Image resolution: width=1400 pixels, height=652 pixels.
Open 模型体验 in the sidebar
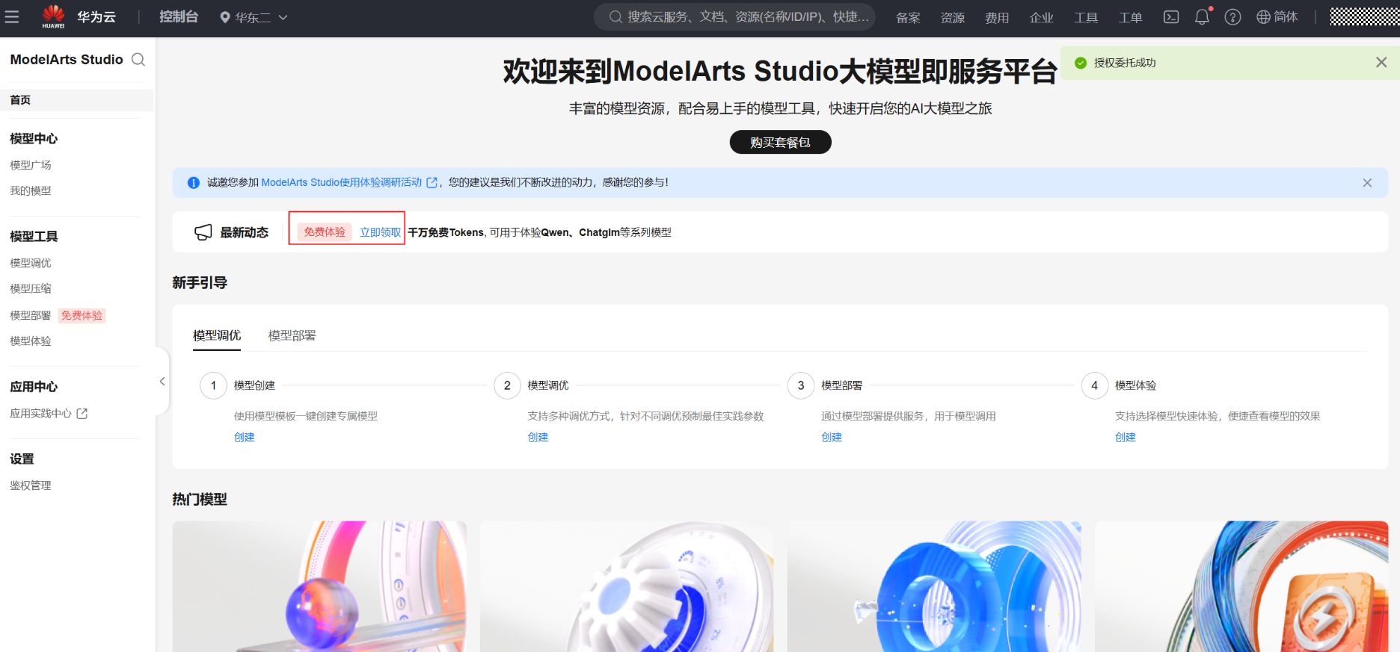[x=31, y=341]
